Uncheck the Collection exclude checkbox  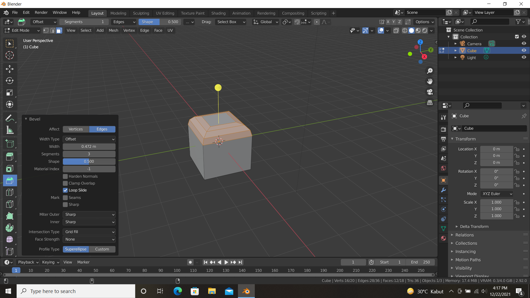pos(517,37)
